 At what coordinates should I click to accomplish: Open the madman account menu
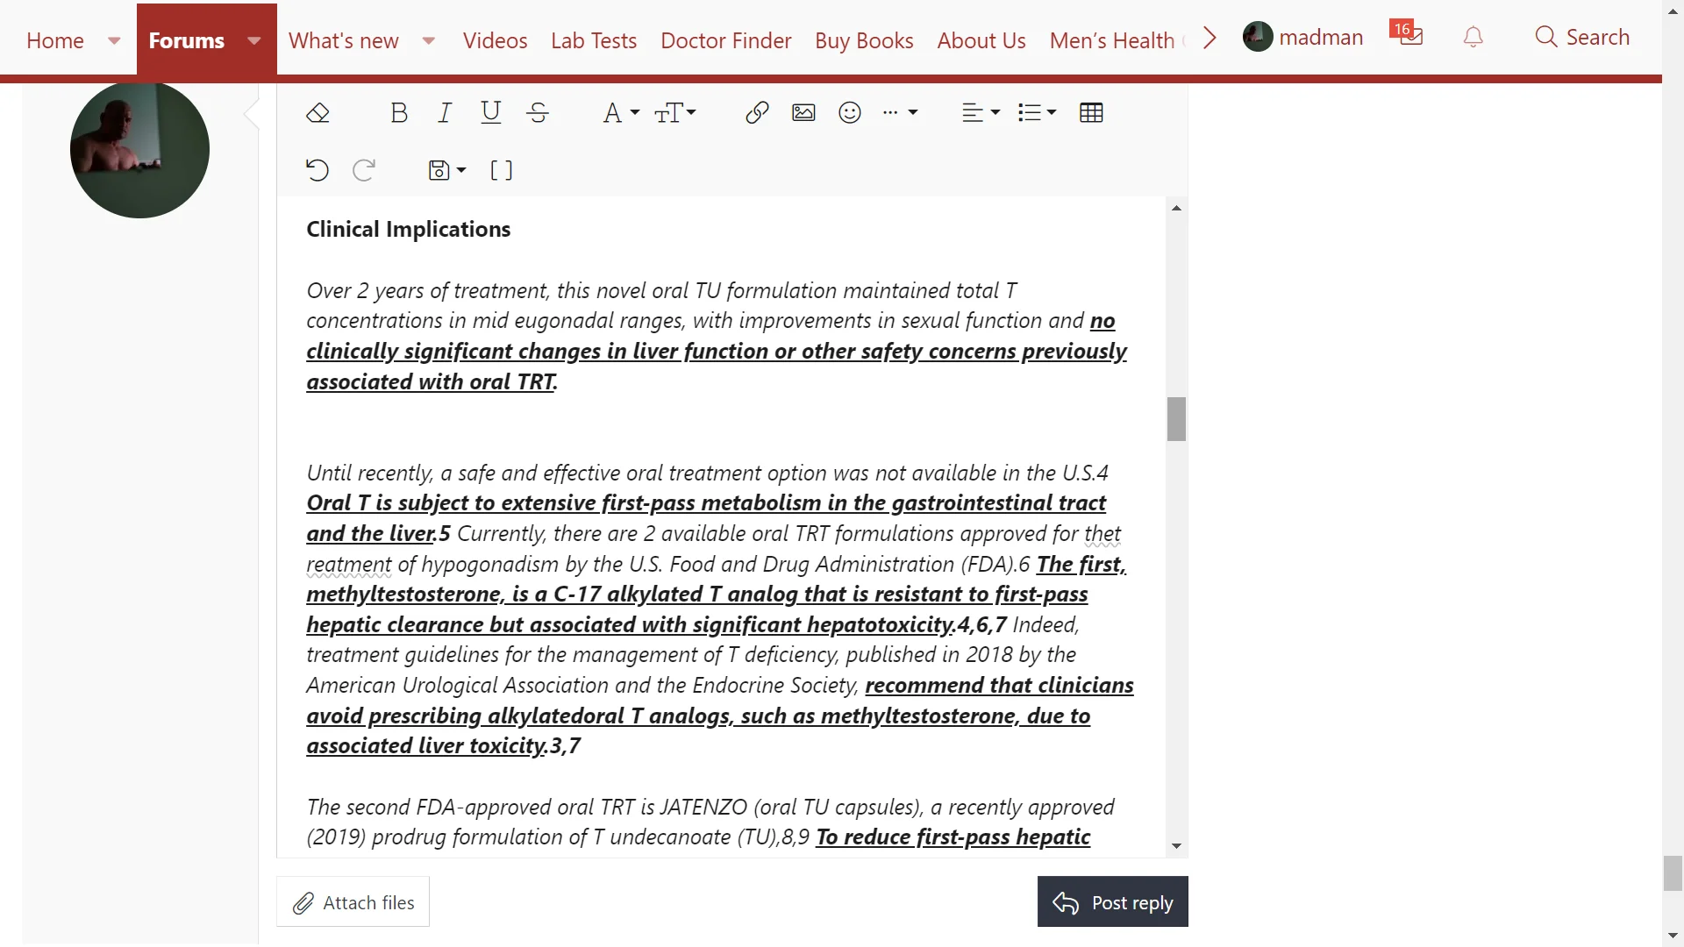point(1303,37)
